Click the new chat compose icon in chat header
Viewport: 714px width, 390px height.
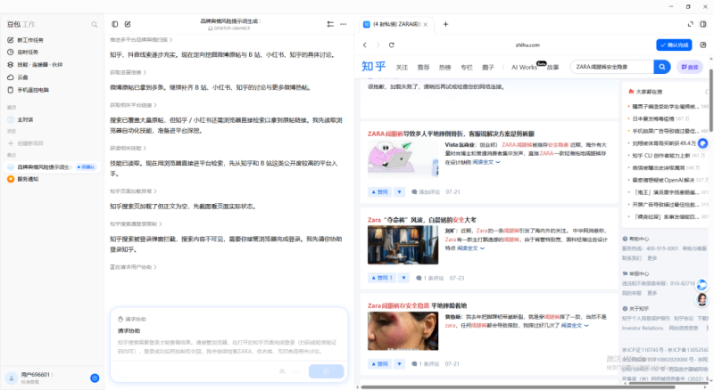[128, 24]
